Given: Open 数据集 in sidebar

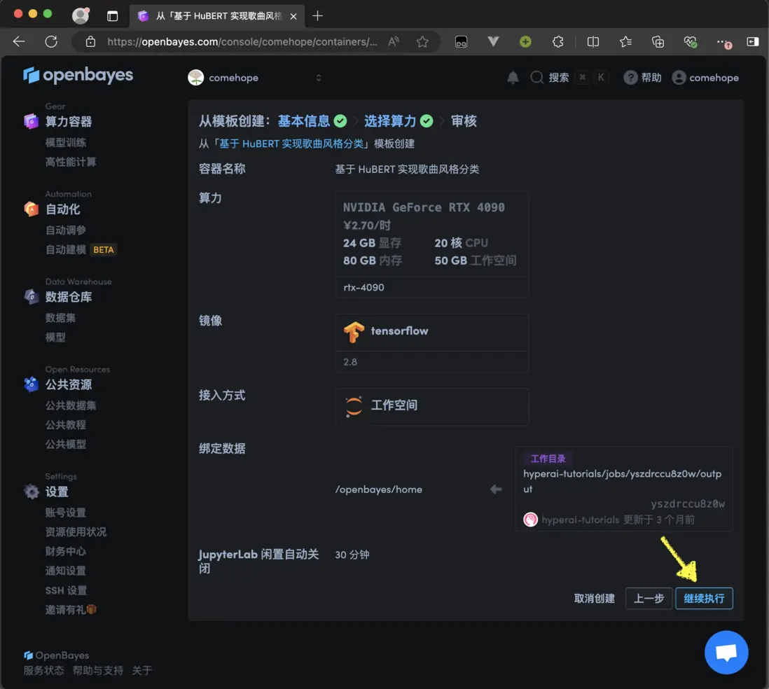Looking at the screenshot, I should 60,318.
